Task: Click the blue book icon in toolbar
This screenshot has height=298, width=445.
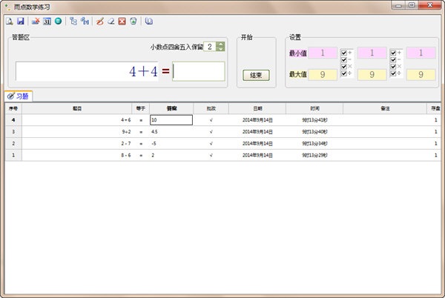Action: [149, 21]
